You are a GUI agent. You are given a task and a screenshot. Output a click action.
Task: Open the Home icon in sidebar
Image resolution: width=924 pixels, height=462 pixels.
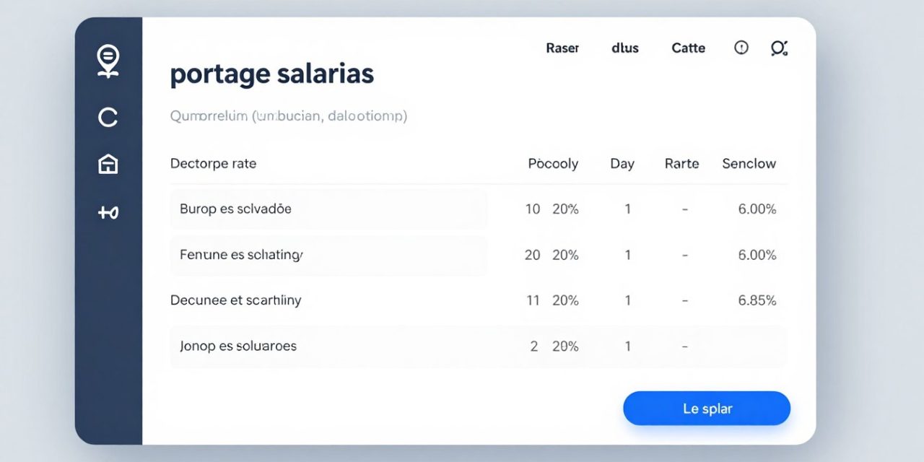108,164
